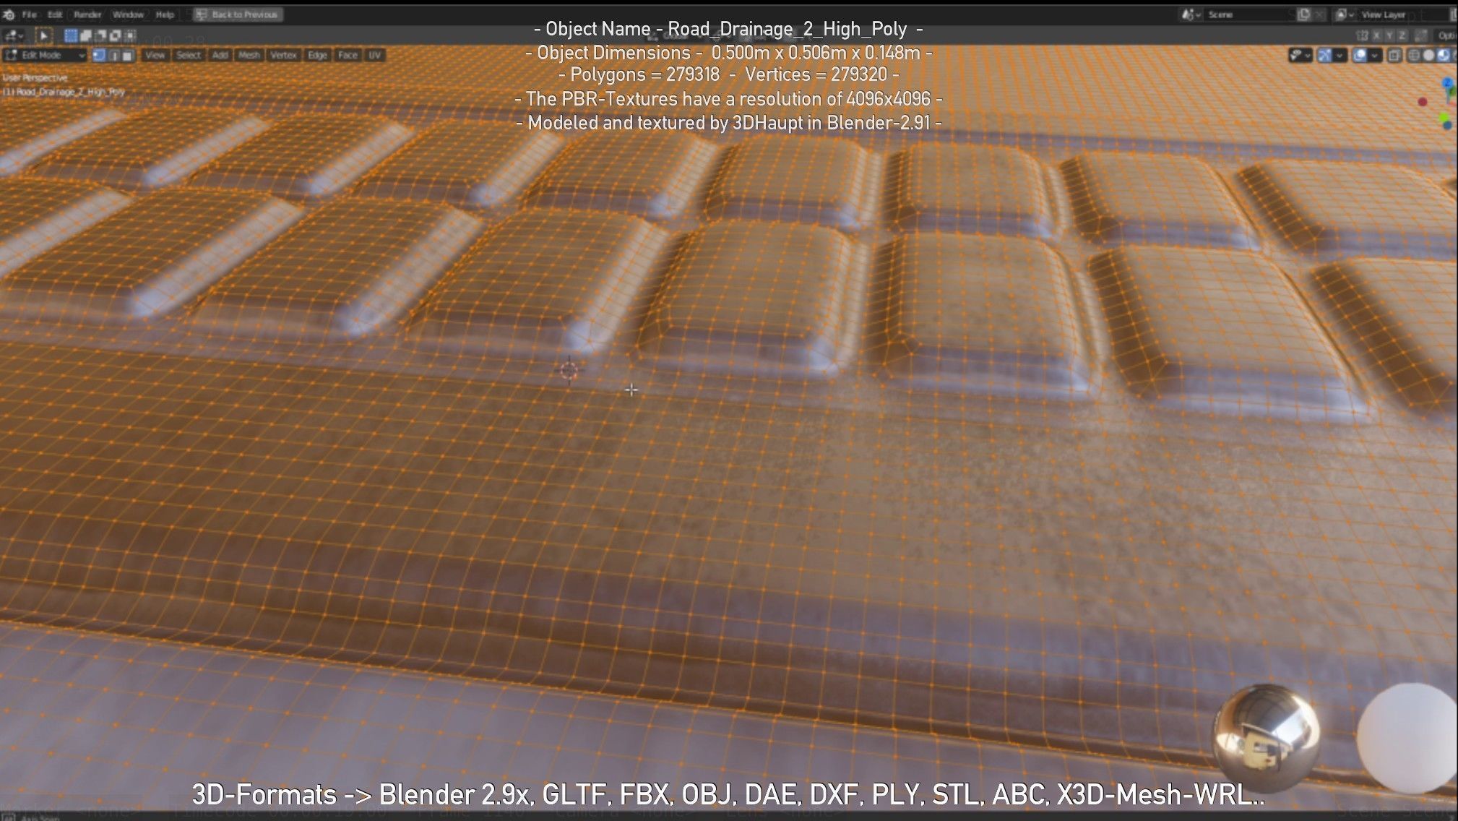Open the Edit Mode interaction mode dropdown

pos(45,55)
